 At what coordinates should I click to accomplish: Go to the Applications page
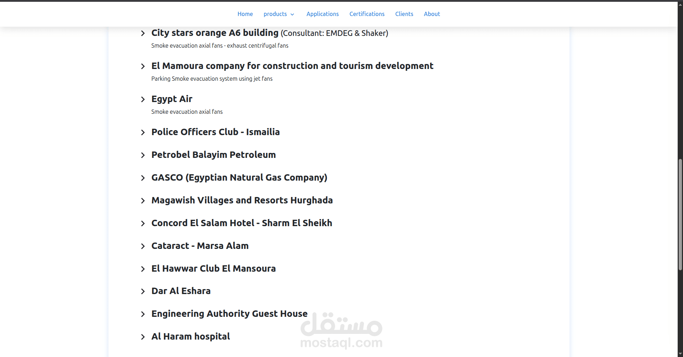pos(322,14)
